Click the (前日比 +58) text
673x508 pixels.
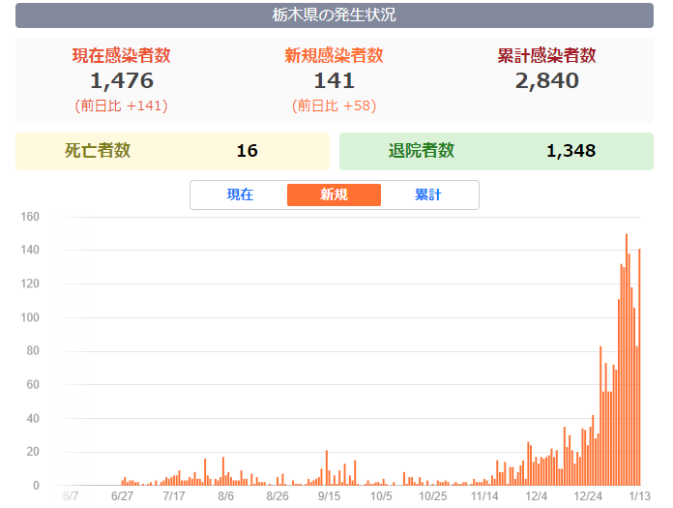point(334,105)
